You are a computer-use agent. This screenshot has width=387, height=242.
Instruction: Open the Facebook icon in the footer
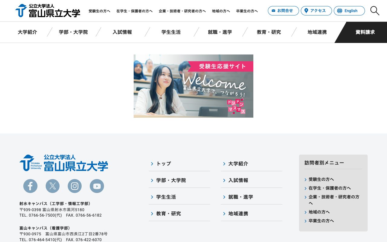tap(30, 186)
